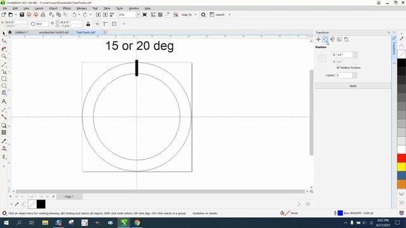Pick the yellow swatch in color palette

pyautogui.click(x=402, y=167)
